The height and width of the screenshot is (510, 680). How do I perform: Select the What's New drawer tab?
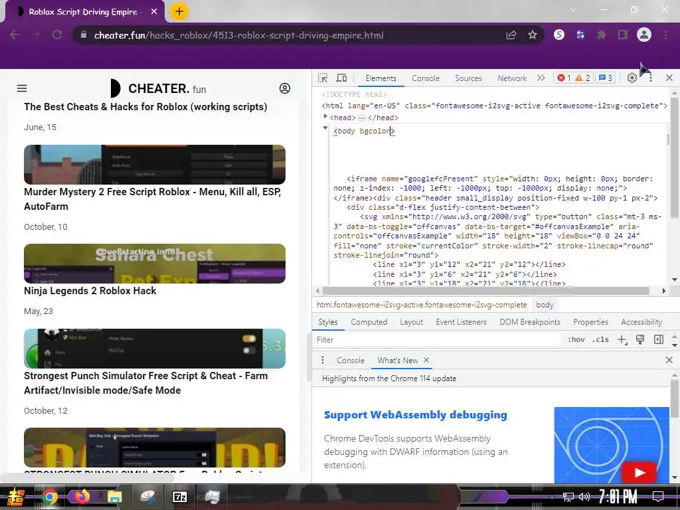point(397,361)
